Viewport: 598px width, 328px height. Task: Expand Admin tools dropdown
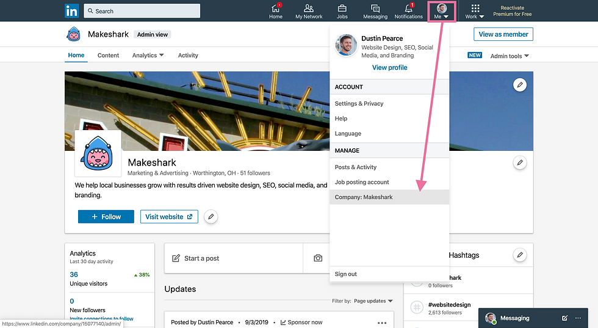[510, 56]
